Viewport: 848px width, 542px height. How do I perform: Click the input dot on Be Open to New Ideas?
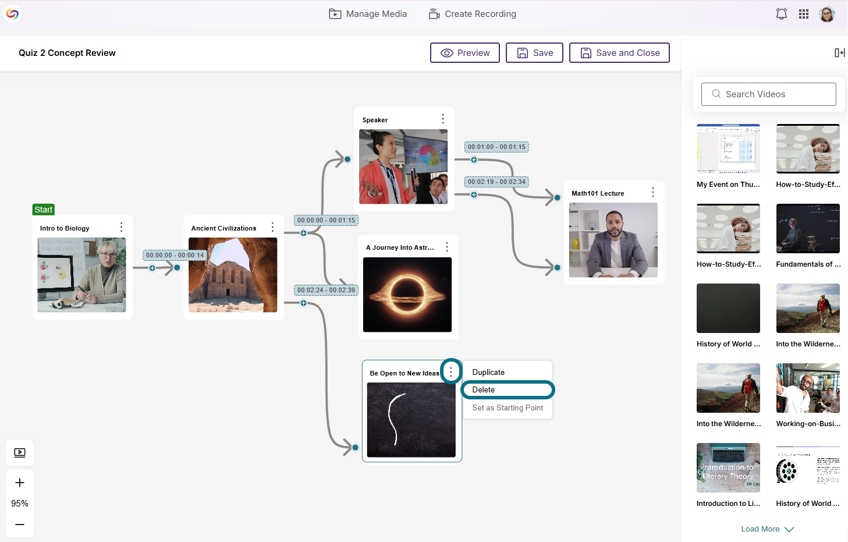point(355,447)
